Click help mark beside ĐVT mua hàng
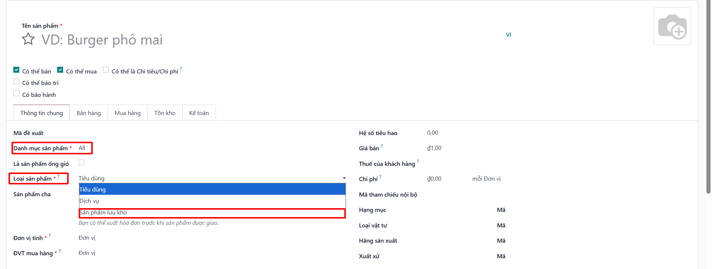Screen dimensions: 712x269 [60, 251]
